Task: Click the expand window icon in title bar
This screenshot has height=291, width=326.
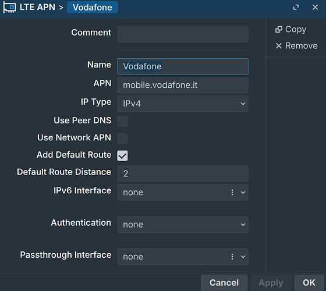Action: pos(296,7)
